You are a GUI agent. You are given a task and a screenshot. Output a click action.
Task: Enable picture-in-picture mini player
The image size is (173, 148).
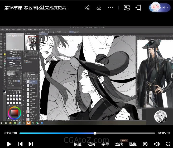point(127,8)
